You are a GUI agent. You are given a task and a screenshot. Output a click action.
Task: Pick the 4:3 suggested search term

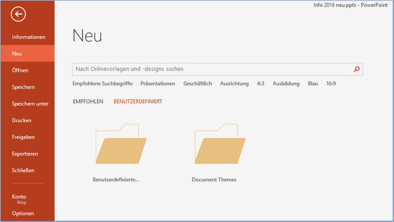[261, 83]
